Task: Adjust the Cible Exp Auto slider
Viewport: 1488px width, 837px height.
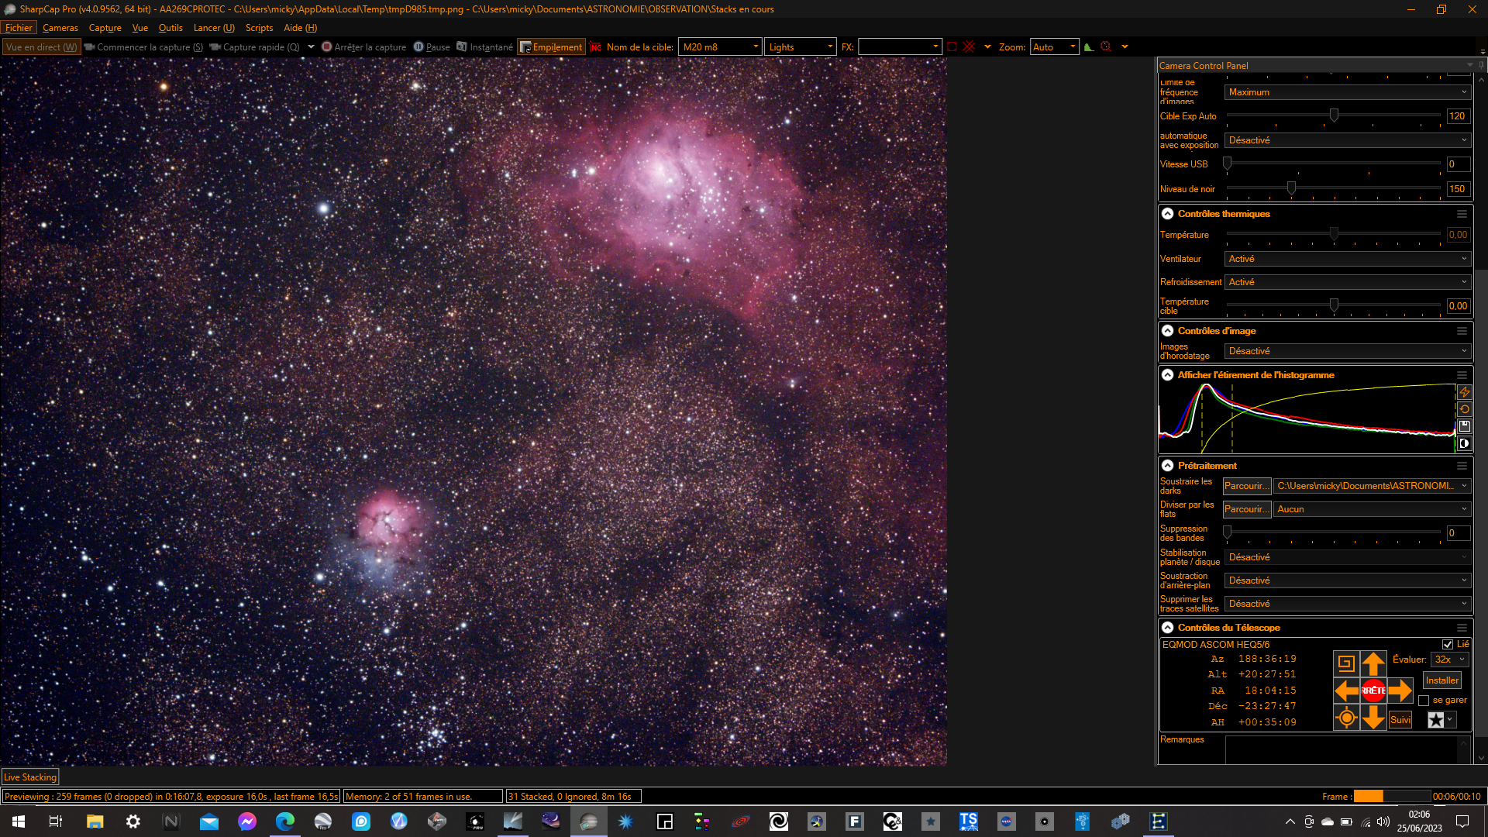Action: tap(1334, 115)
